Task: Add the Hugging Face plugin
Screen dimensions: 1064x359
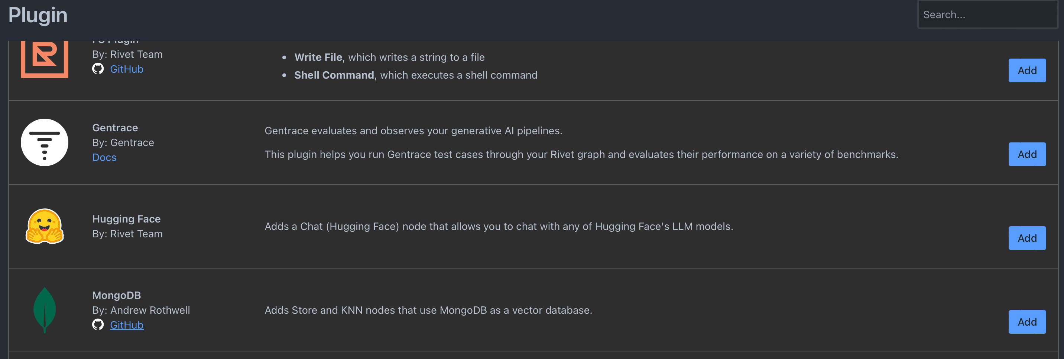Action: click(x=1027, y=238)
